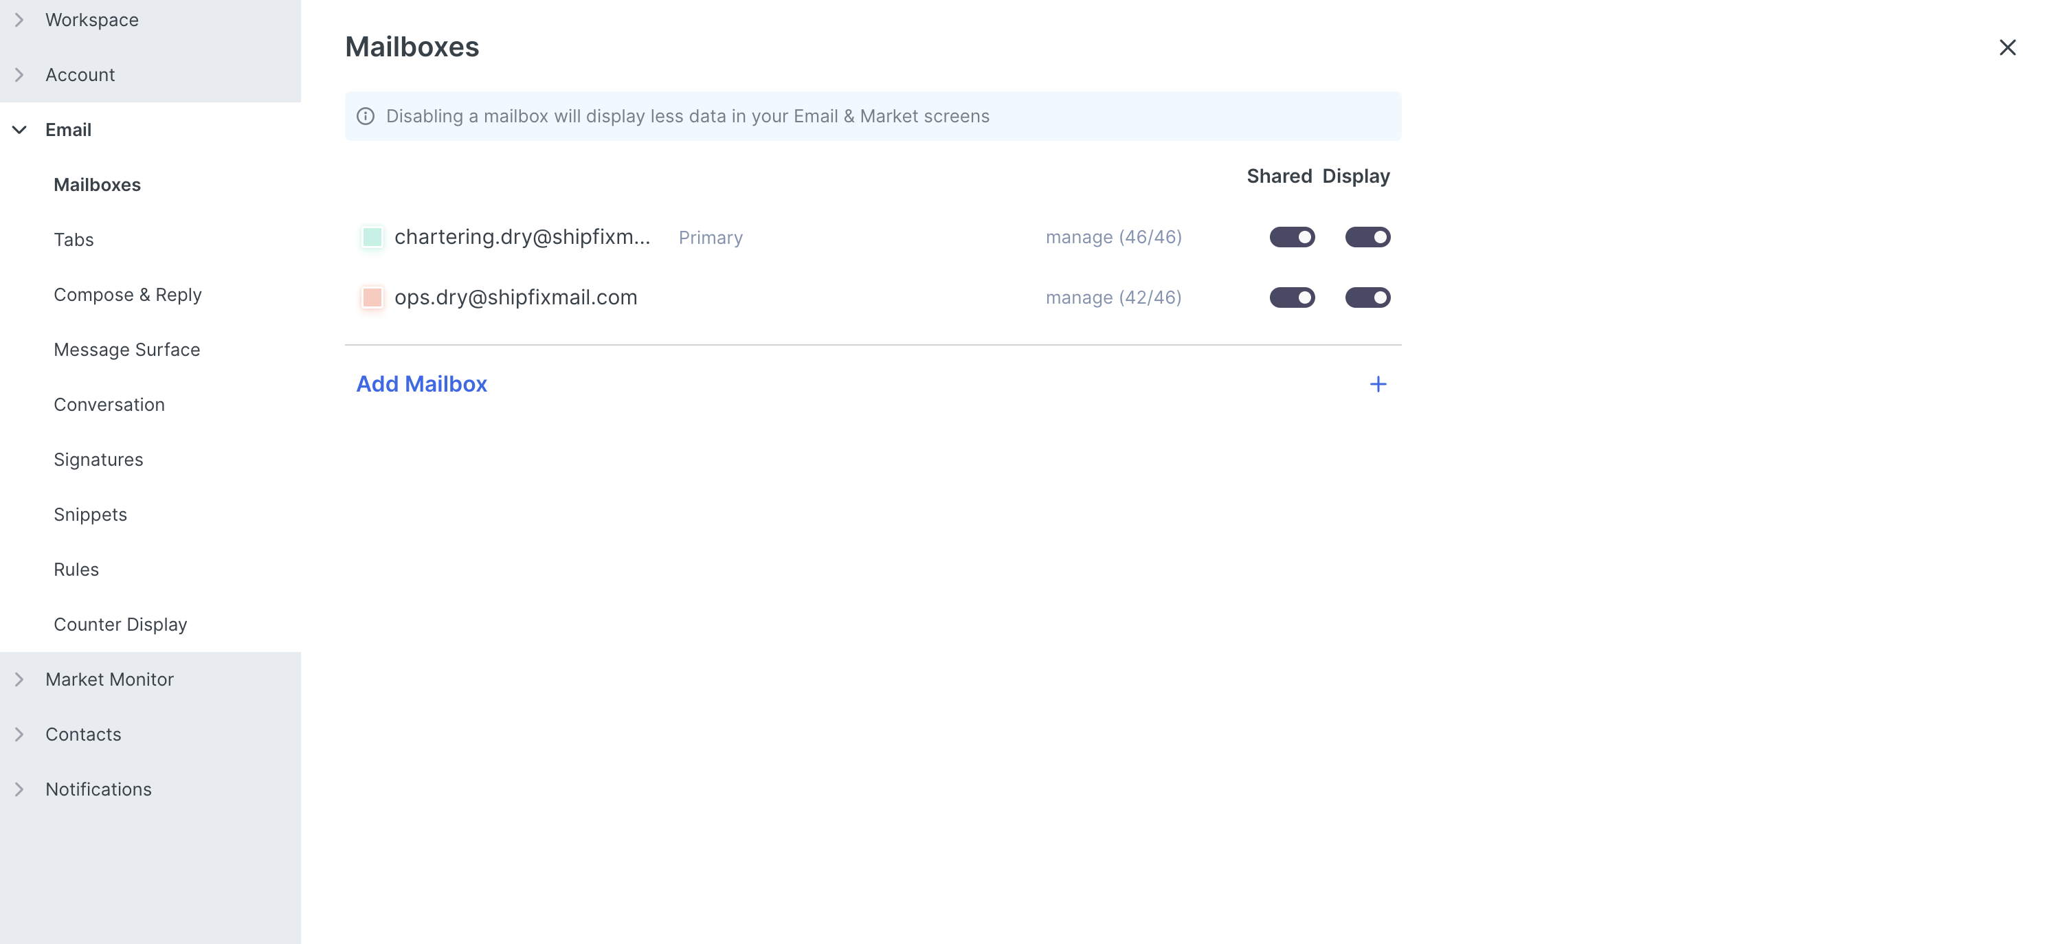
Task: Collapse the Email section
Action: (x=20, y=129)
